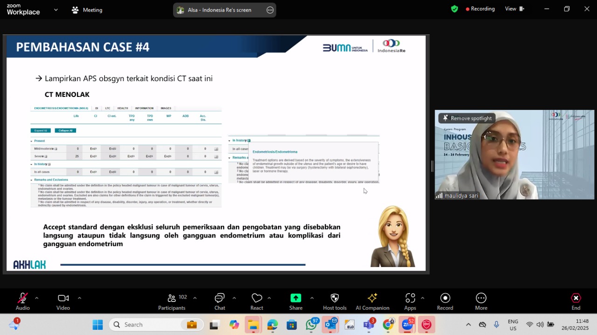The width and height of the screenshot is (597, 335).
Task: Toggle the Record button
Action: coord(445,301)
